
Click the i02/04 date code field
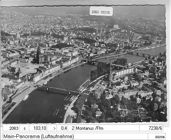(157, 137)
